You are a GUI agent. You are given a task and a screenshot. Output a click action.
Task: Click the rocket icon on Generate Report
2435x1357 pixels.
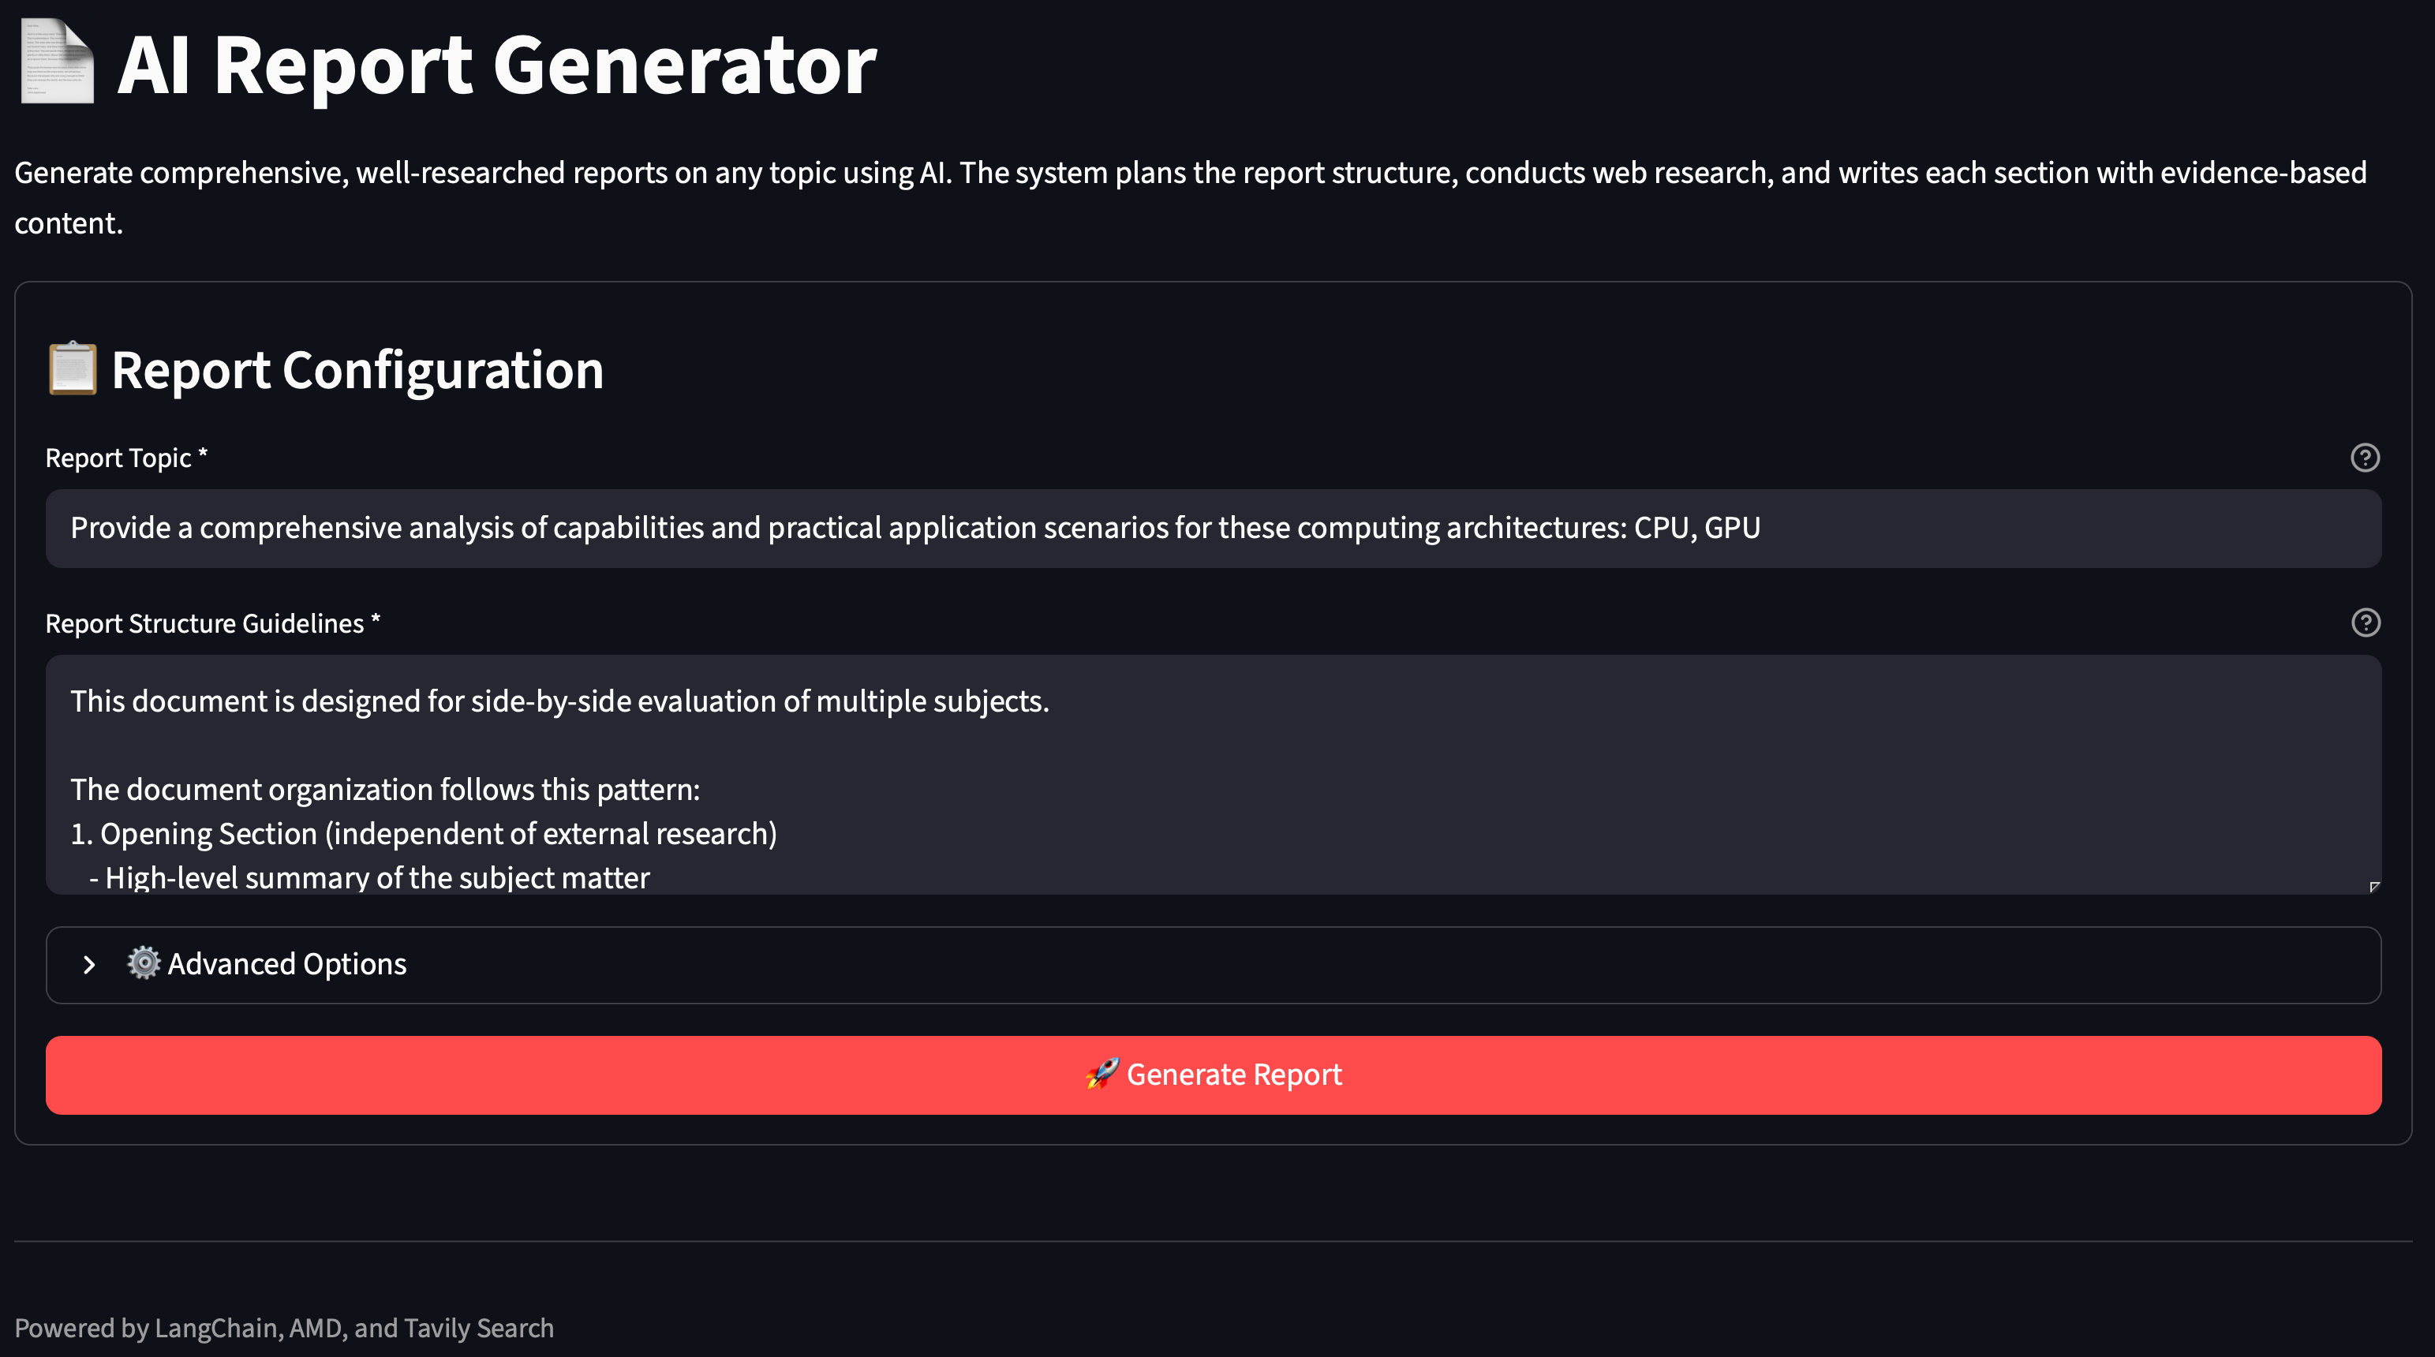pos(1102,1075)
